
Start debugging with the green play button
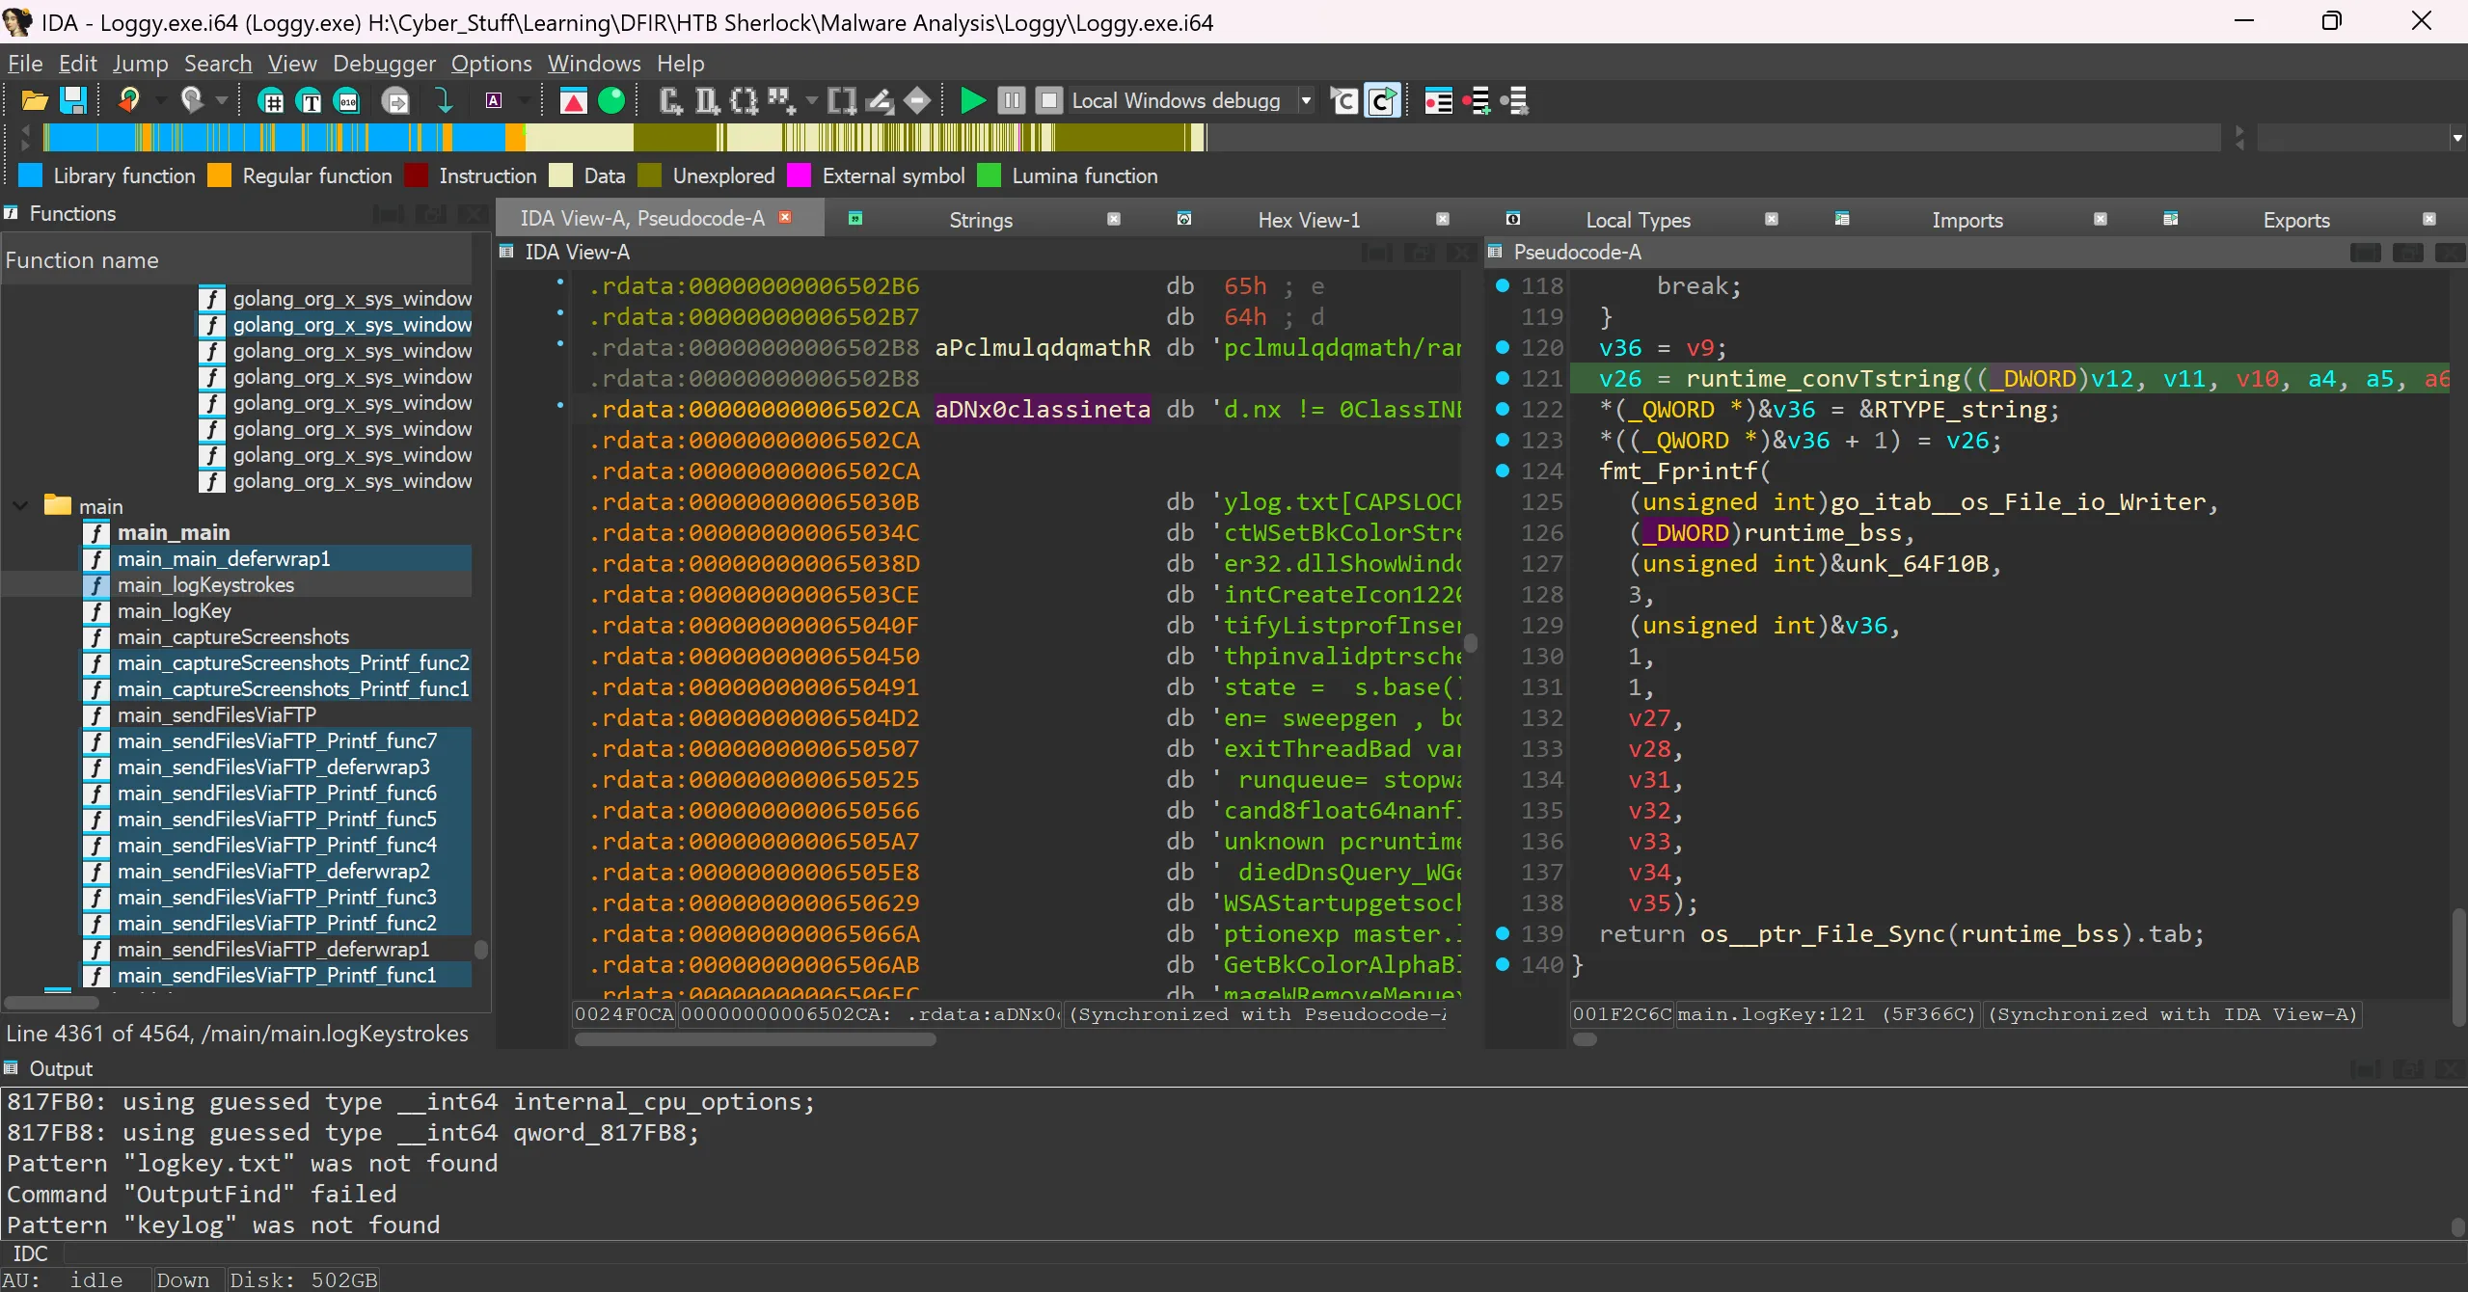click(x=972, y=100)
